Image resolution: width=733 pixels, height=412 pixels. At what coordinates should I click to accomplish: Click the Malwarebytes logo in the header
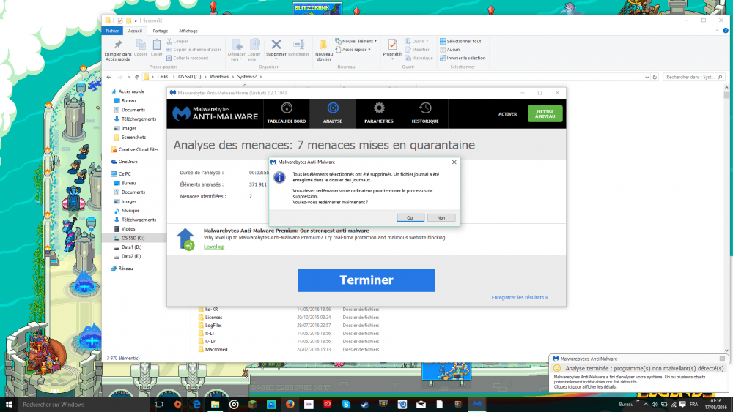[x=215, y=113]
